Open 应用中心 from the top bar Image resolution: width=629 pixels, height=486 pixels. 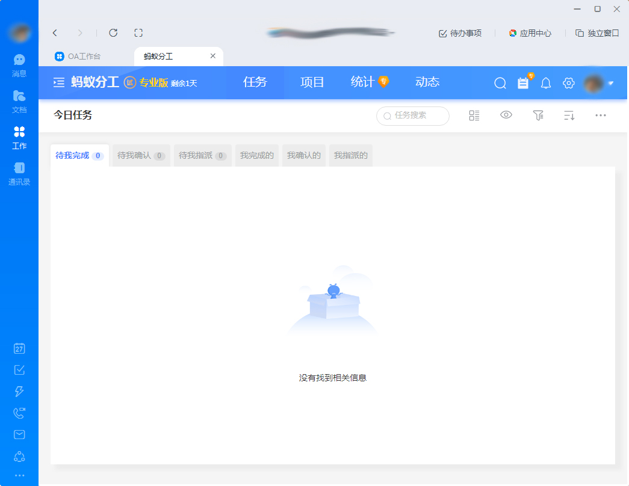(x=530, y=33)
